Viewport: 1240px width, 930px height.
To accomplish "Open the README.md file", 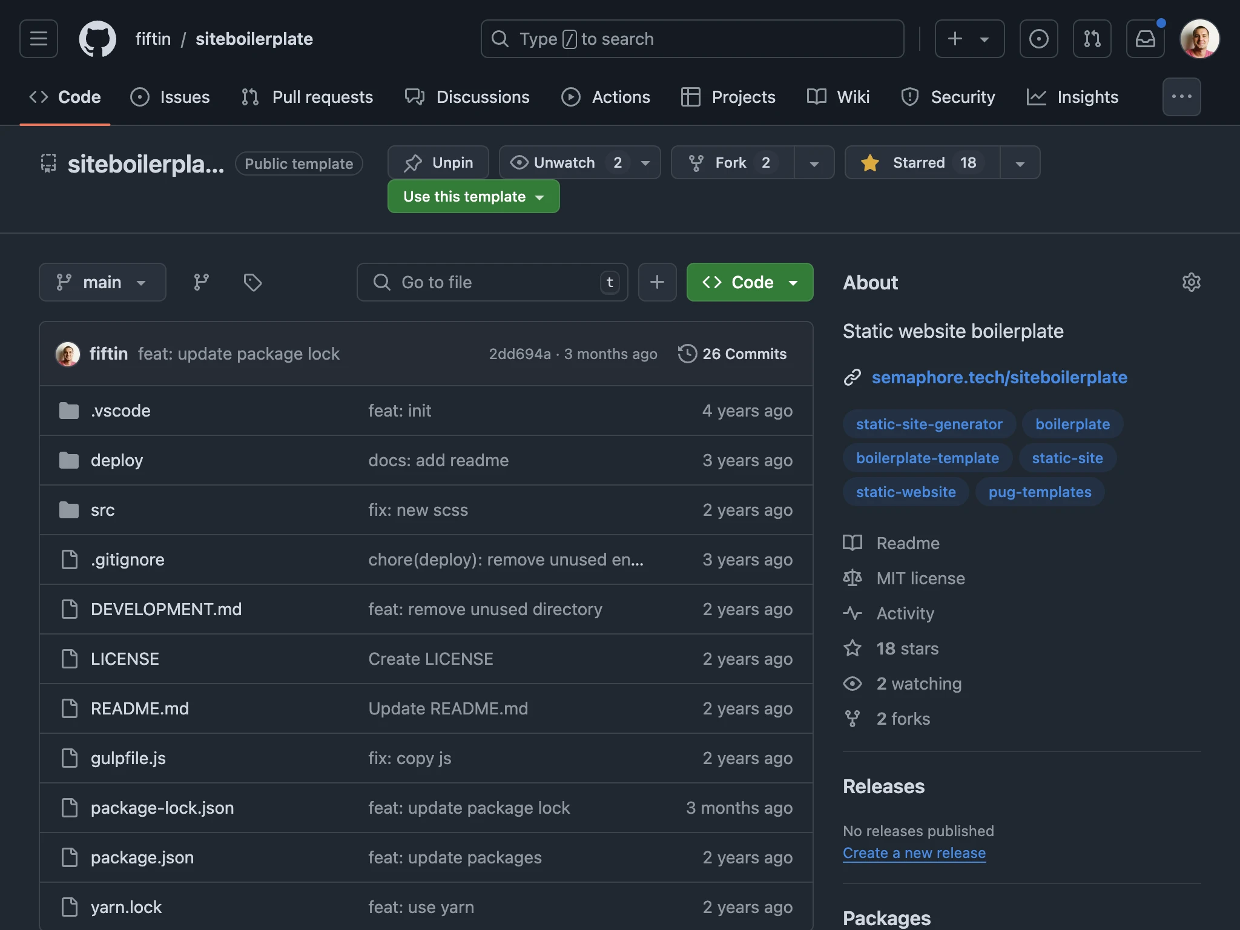I will tap(140, 708).
